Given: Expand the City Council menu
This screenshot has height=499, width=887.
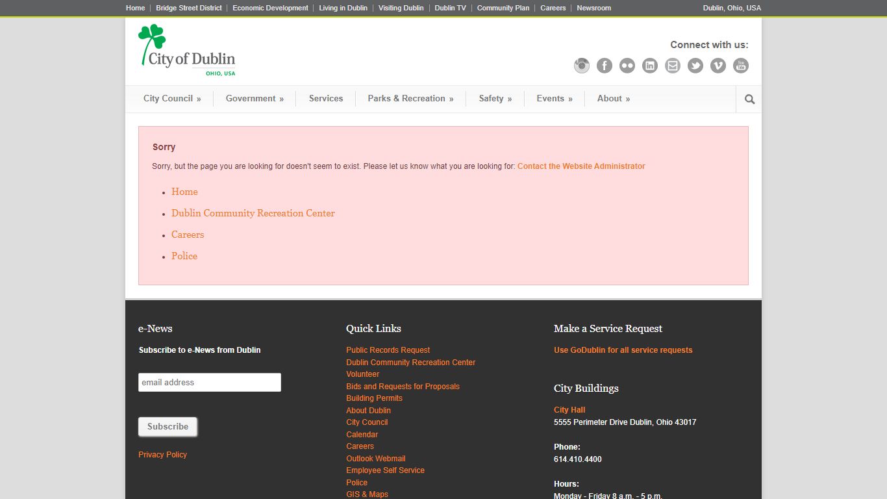Looking at the screenshot, I should [172, 99].
